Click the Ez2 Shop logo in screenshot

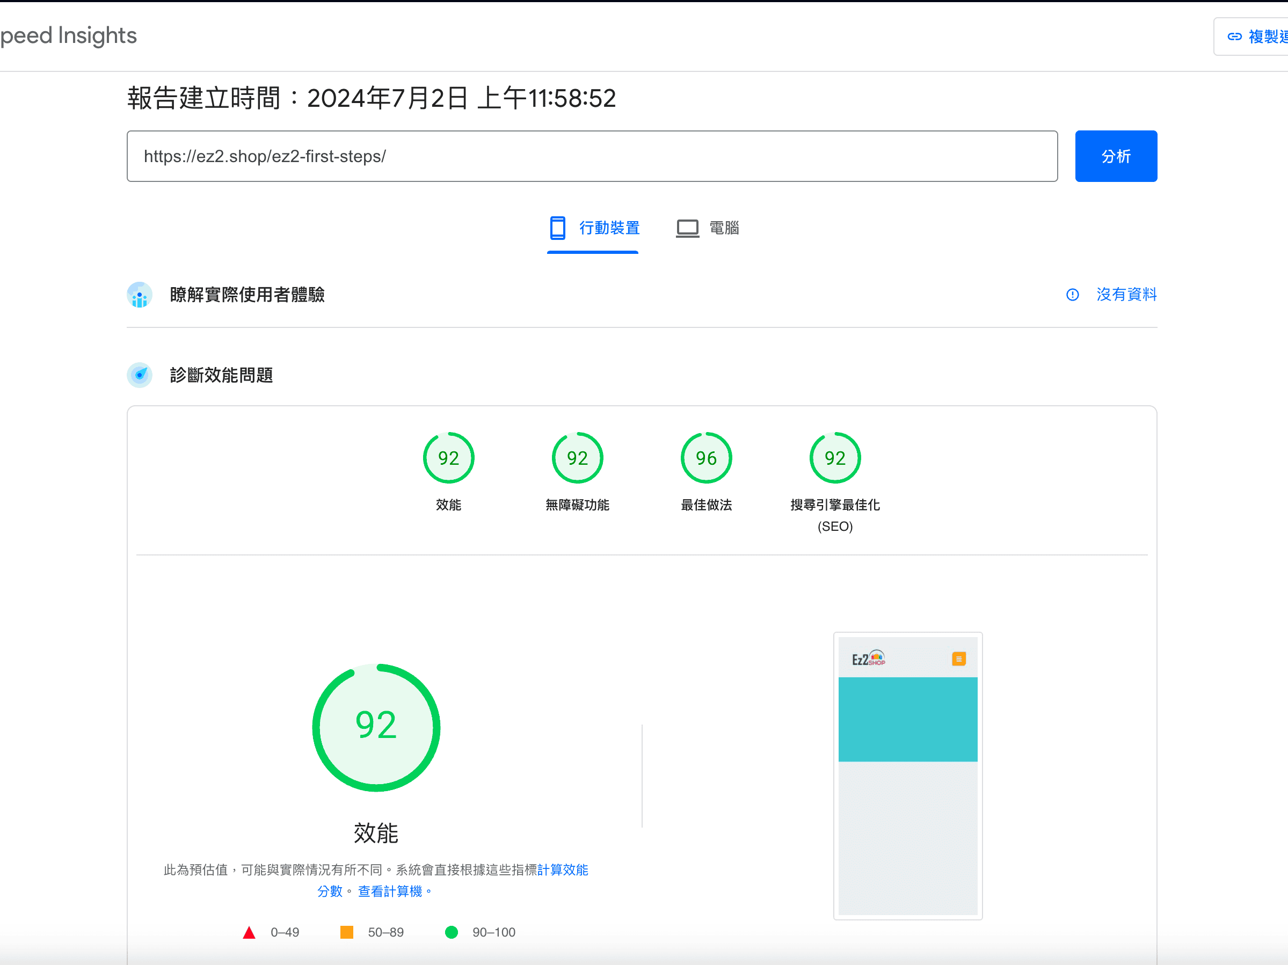point(868,659)
